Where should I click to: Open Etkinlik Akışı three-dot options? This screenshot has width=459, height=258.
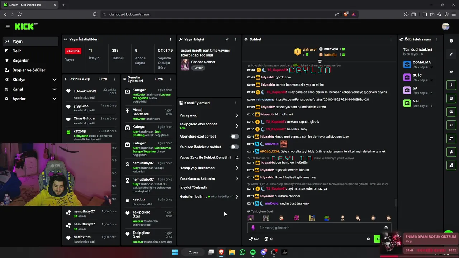[114, 79]
